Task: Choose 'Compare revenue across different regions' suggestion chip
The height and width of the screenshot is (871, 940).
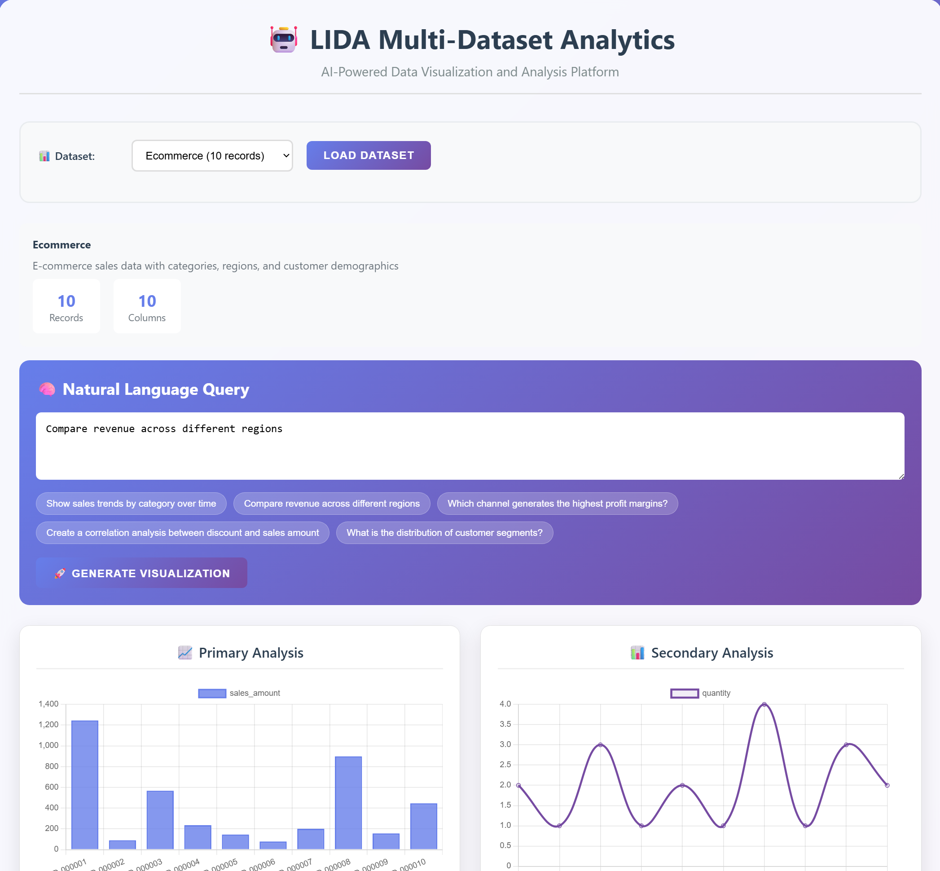Action: pos(332,504)
